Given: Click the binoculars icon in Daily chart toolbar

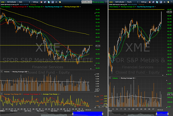Looking at the screenshot, I should click(x=56, y=2).
